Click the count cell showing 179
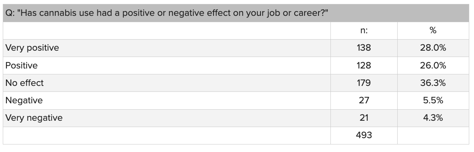This screenshot has height=152, width=474. (364, 83)
